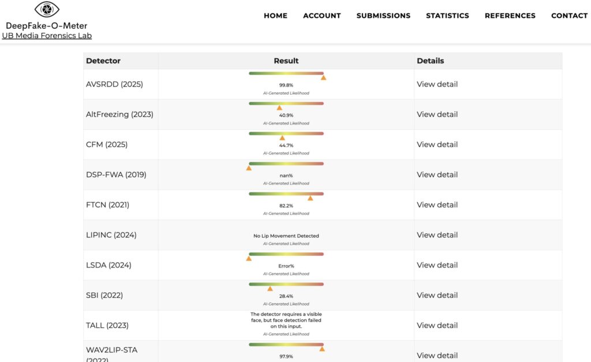View detail for the AltFreezing (2023) detector
The image size is (591, 362).
point(437,114)
